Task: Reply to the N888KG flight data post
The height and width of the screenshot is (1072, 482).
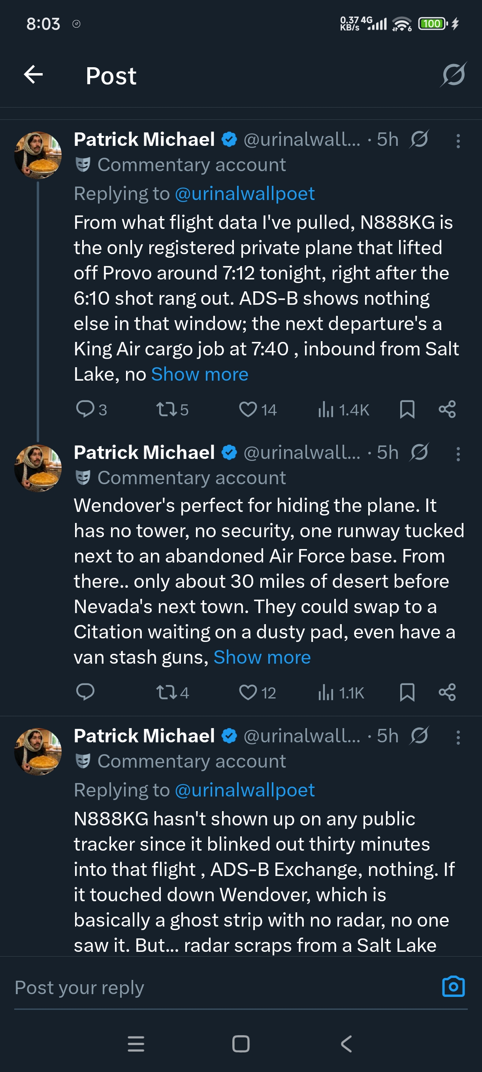Action: click(x=86, y=409)
